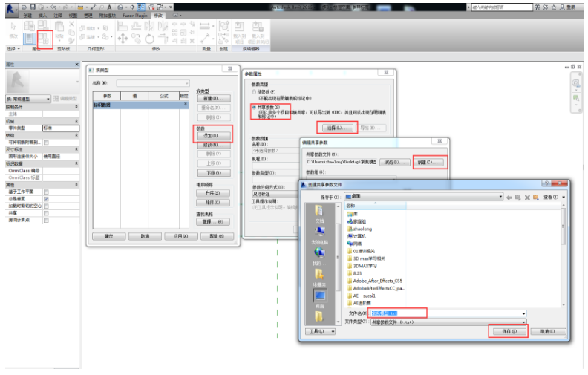Click the New Folder icon in save dialog
Viewport: 588px width, 375px height.
click(536, 198)
